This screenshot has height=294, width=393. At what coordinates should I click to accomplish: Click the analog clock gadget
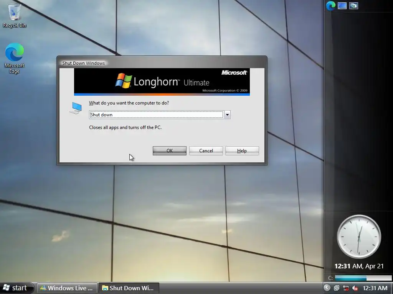[x=359, y=236]
